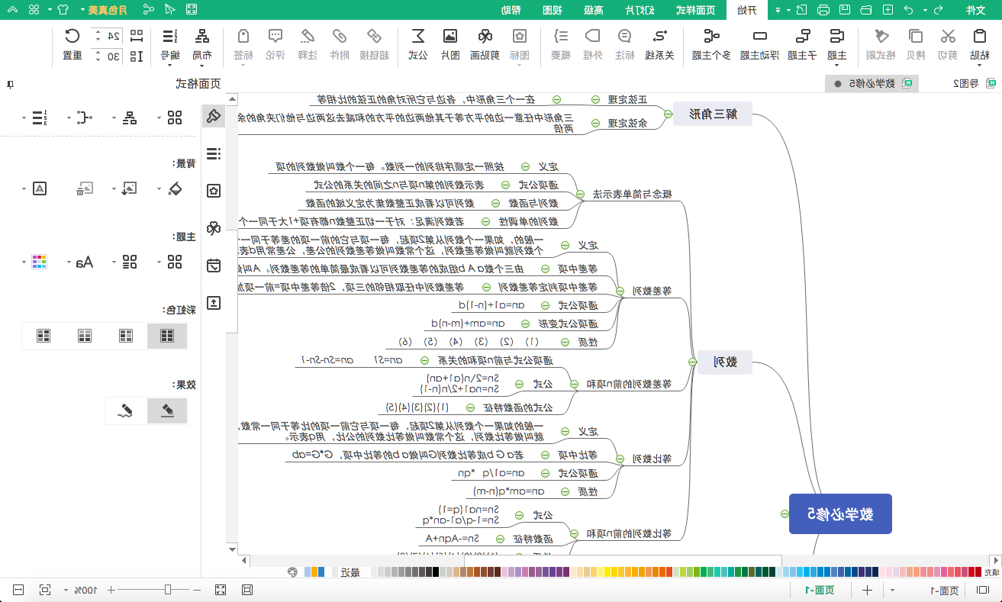Click the printer icon in title bar

click(x=823, y=10)
